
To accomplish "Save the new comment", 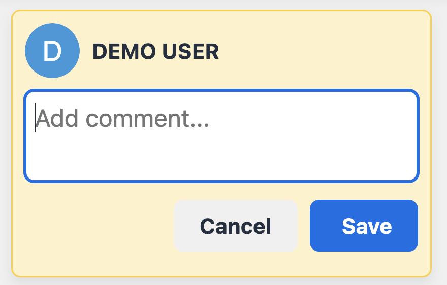I will 364,226.
